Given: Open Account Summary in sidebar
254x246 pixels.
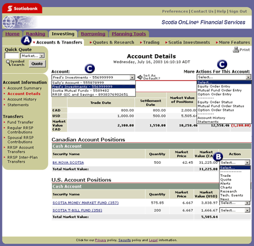Looking at the screenshot, I should pos(24,88).
